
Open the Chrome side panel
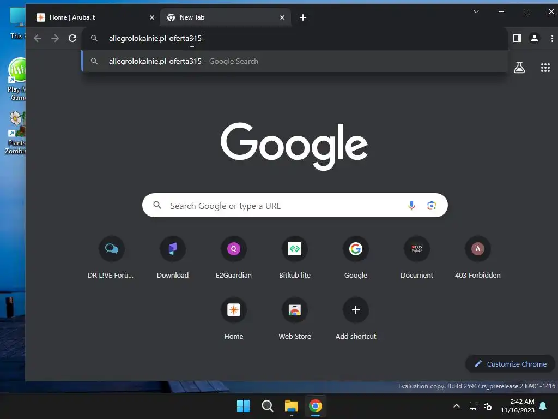point(517,38)
